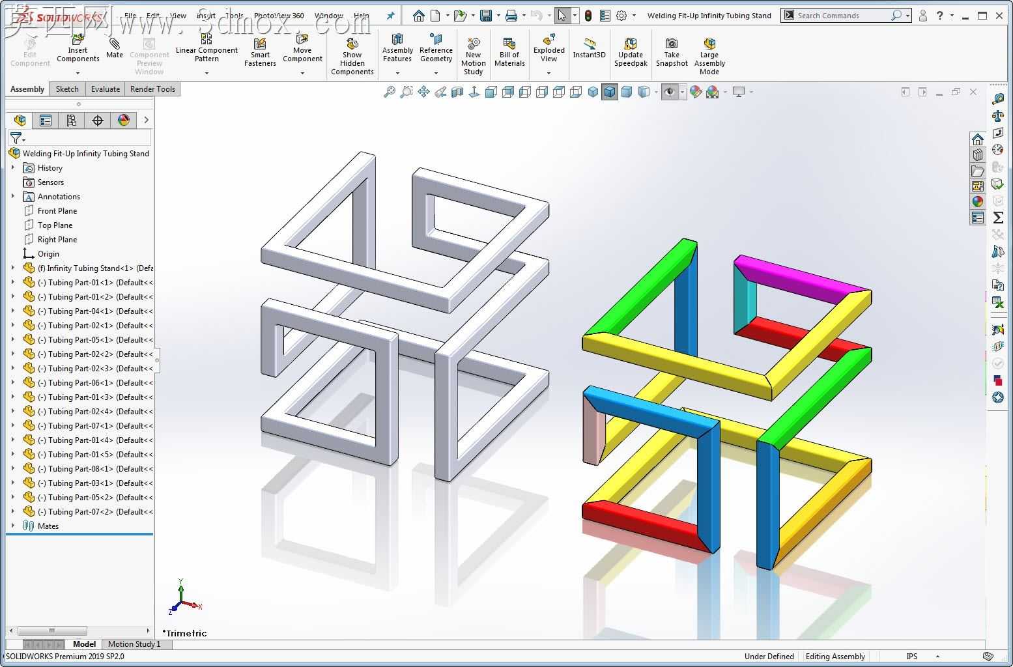Viewport: 1013px width, 667px height.
Task: Toggle the Apply Scene icon
Action: click(713, 92)
